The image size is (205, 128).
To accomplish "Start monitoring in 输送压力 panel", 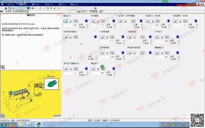I will 66,21.
